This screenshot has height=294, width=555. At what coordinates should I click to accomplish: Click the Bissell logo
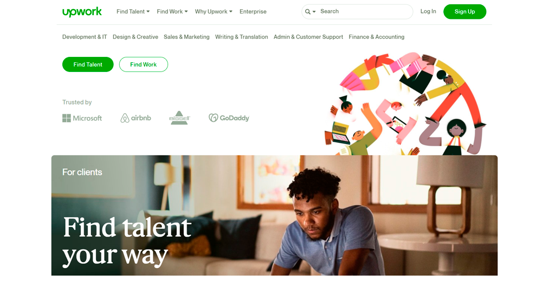pyautogui.click(x=179, y=118)
